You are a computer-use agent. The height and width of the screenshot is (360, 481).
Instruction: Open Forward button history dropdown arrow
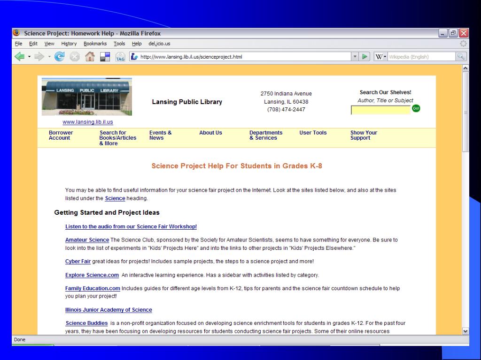coord(49,57)
